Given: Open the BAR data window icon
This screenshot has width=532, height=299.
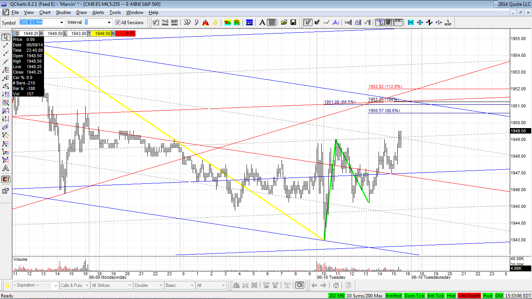Looking at the screenshot, I should pyautogui.click(x=174, y=22).
